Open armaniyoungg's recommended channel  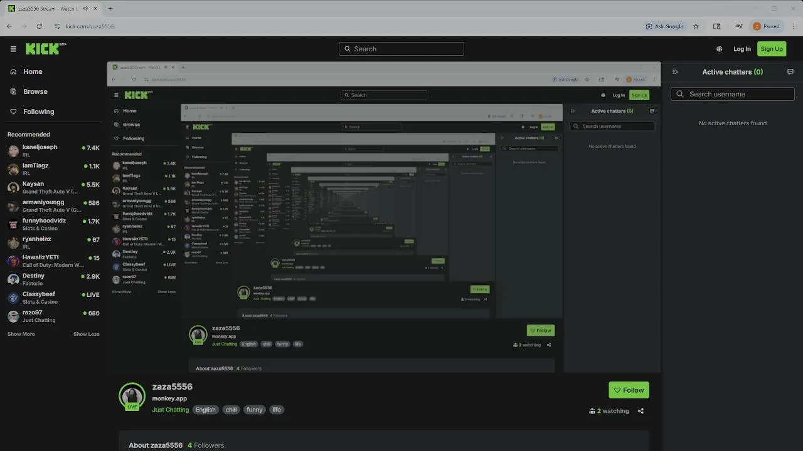pyautogui.click(x=53, y=206)
